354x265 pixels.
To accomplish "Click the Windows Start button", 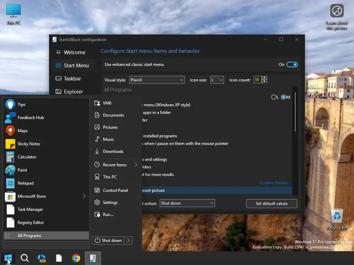I will click(x=8, y=258).
